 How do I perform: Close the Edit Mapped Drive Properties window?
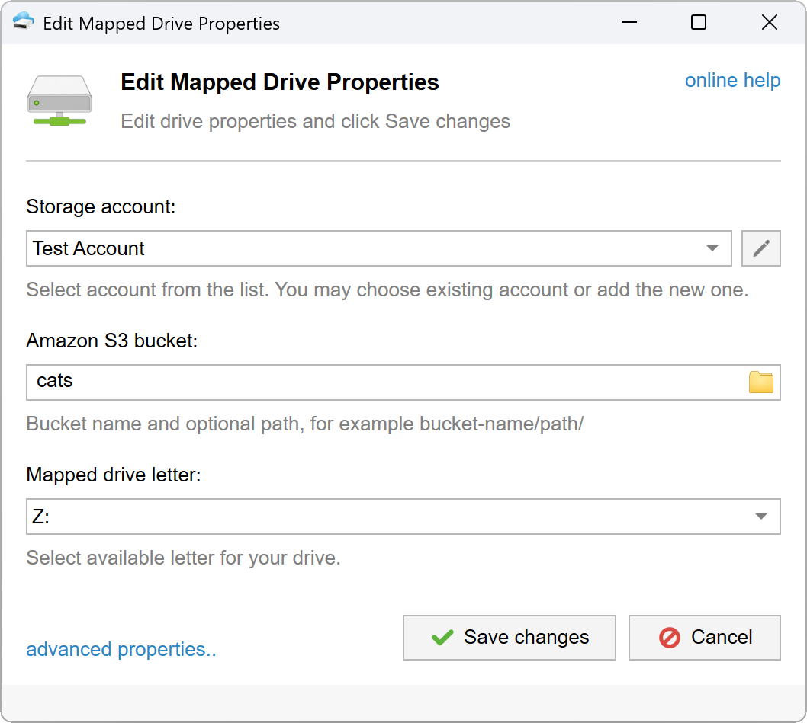click(770, 22)
